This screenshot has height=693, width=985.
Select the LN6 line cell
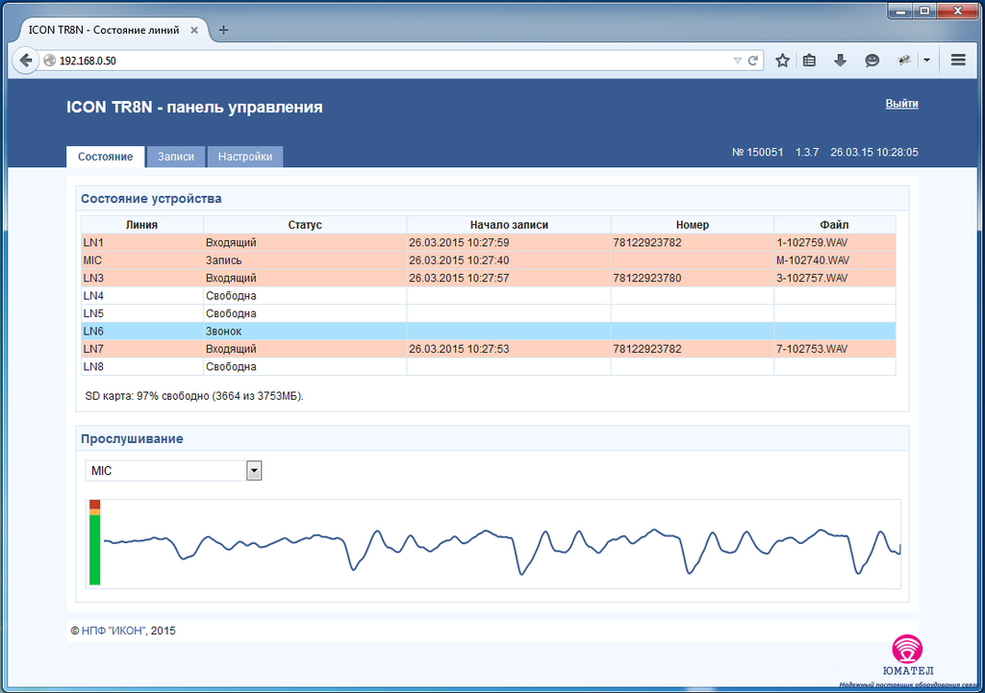tap(142, 331)
